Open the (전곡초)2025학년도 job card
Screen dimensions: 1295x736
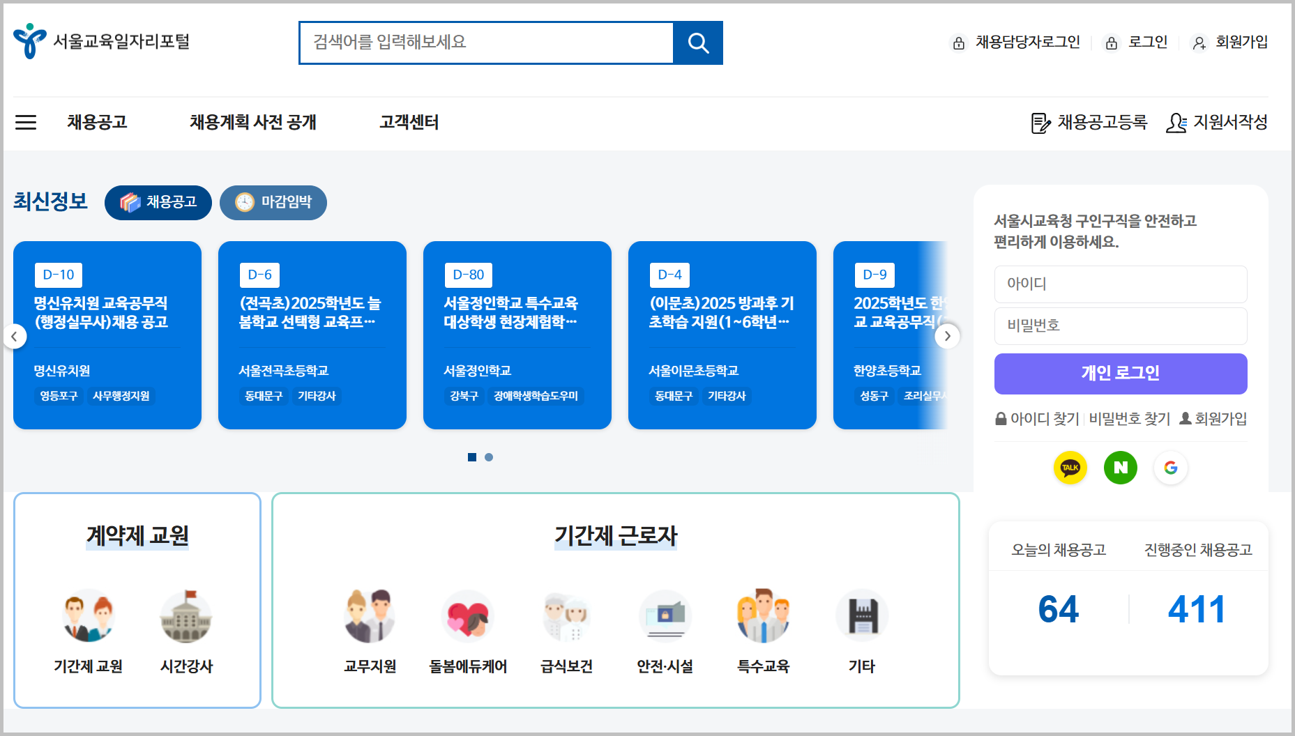coord(312,335)
